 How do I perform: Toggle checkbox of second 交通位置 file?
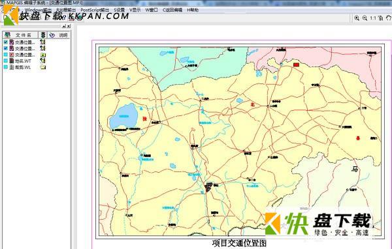click(6, 48)
